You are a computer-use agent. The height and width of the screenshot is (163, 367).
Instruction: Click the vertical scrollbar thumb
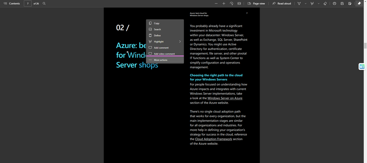point(365,46)
